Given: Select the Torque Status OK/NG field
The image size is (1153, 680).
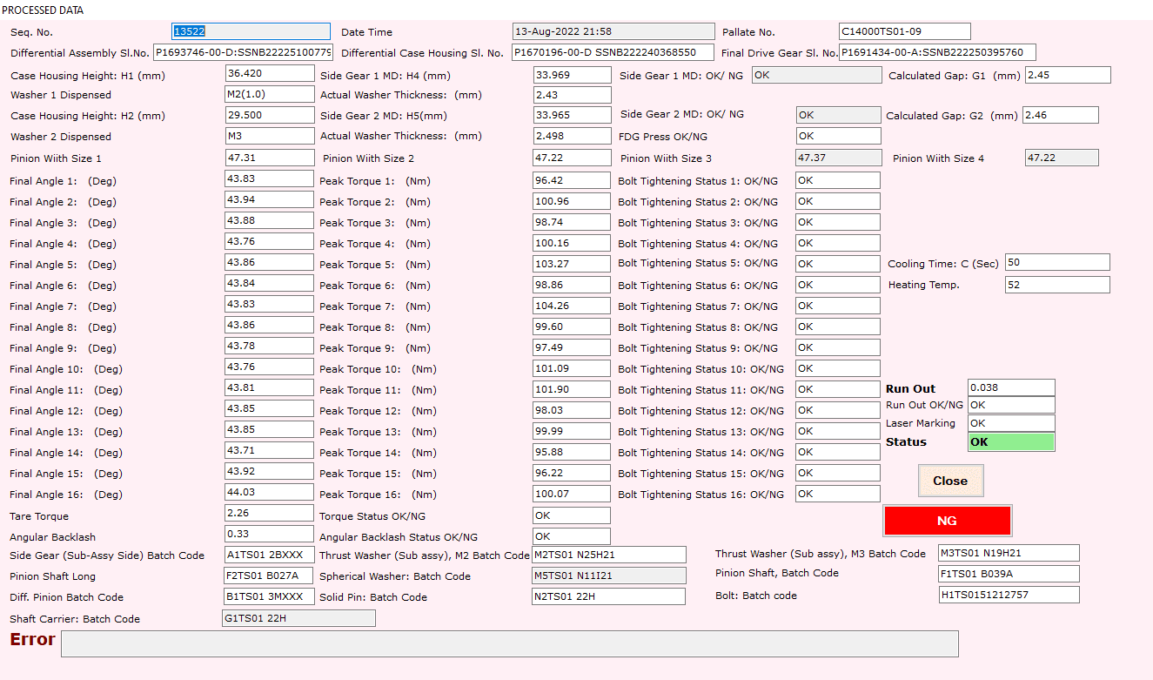Looking at the screenshot, I should [x=572, y=515].
